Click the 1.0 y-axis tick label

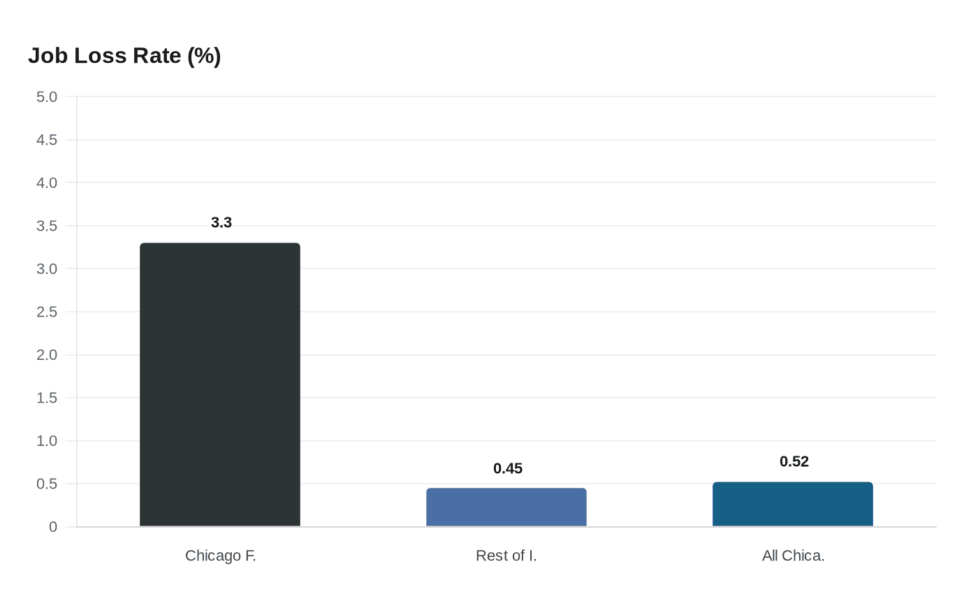point(47,441)
